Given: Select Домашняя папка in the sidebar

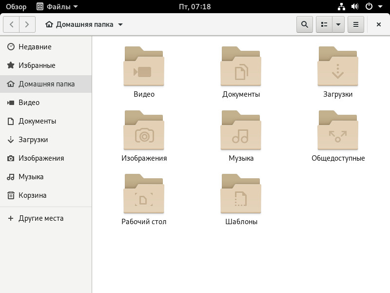Looking at the screenshot, I should 46,84.
